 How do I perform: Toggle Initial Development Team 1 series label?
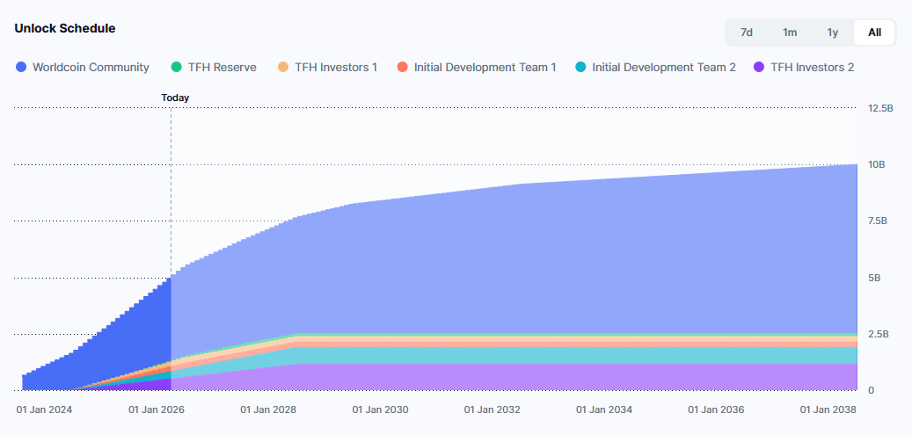485,67
